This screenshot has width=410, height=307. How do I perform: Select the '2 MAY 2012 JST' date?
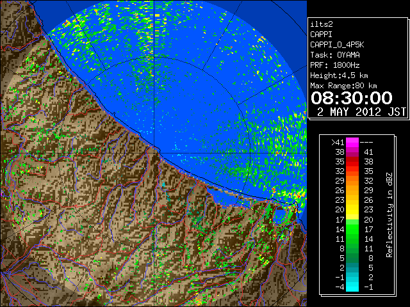[x=361, y=112]
